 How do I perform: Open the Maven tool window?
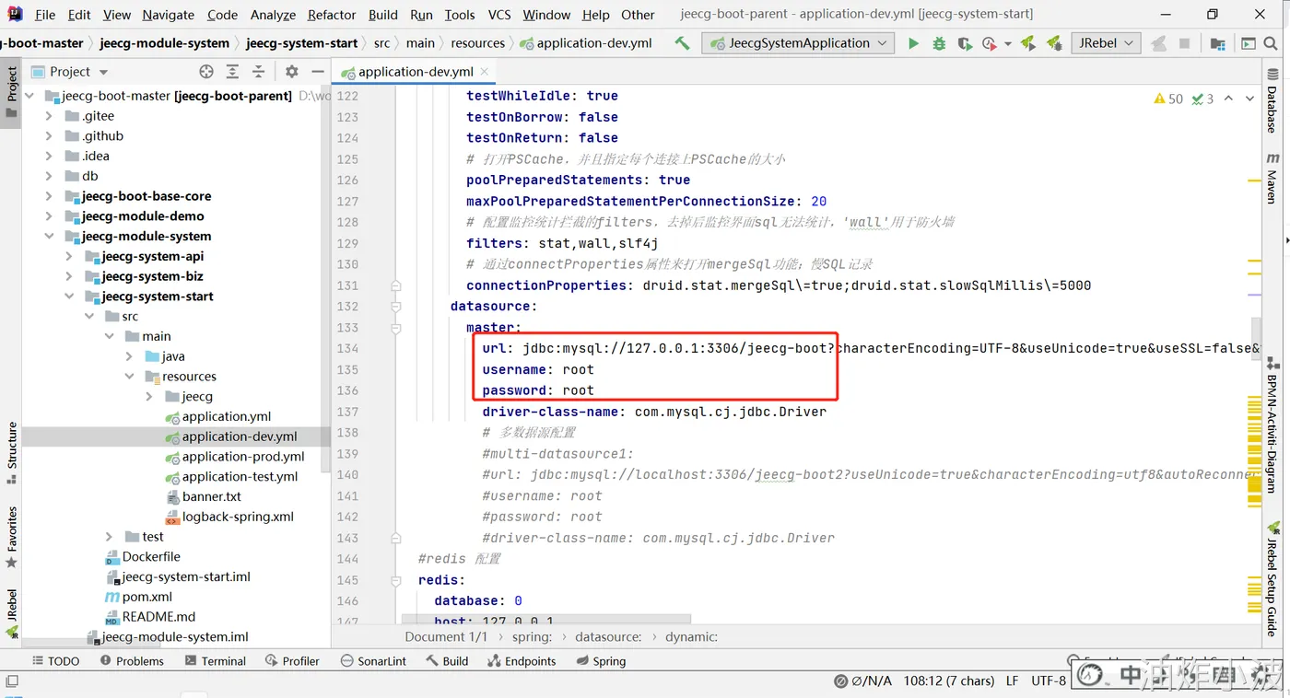pyautogui.click(x=1272, y=178)
